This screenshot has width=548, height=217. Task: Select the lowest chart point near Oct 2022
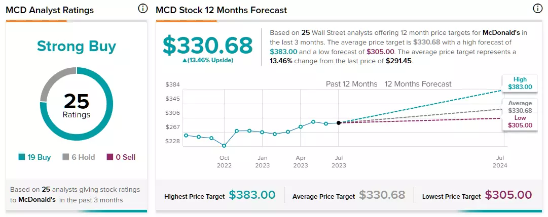[224, 146]
